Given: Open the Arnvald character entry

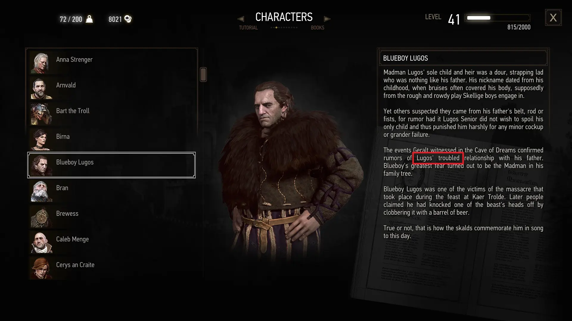Looking at the screenshot, I should point(112,88).
